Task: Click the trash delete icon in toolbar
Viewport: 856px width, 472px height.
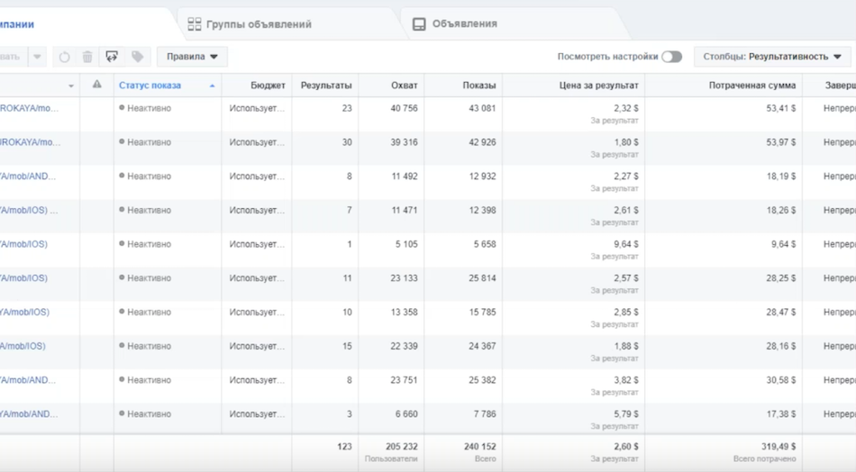Action: click(x=87, y=57)
